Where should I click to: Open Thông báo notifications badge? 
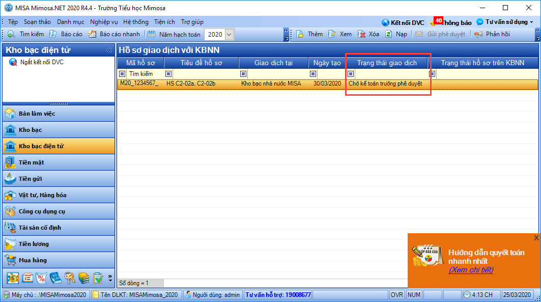[438, 21]
